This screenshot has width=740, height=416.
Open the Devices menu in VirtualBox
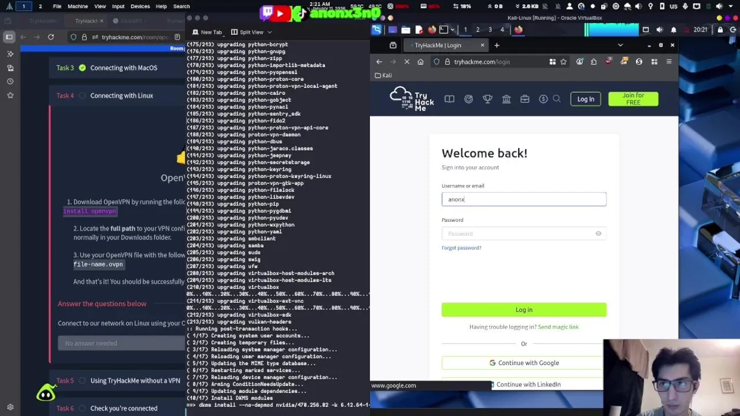click(140, 6)
